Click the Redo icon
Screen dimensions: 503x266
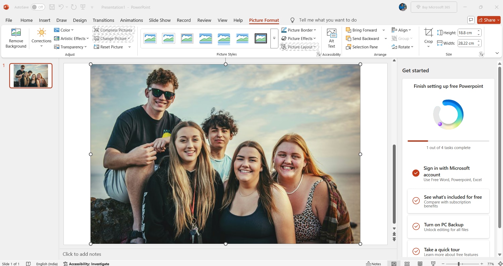pyautogui.click(x=74, y=7)
